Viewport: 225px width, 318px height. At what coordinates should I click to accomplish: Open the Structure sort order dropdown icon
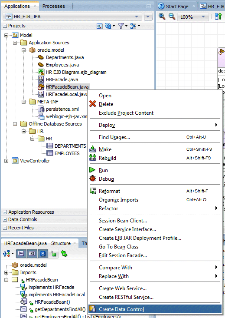tap(8, 254)
